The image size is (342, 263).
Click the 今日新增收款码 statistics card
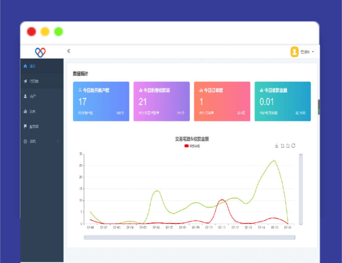tap(162, 101)
